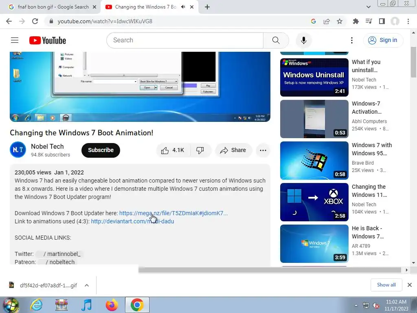Image resolution: width=417 pixels, height=313 pixels.
Task: Mute the tab using the speaker icon
Action: (183, 7)
